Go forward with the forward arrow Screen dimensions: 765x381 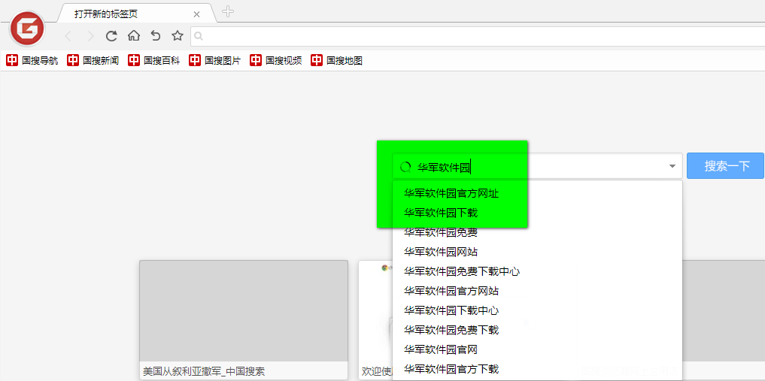pyautogui.click(x=90, y=35)
